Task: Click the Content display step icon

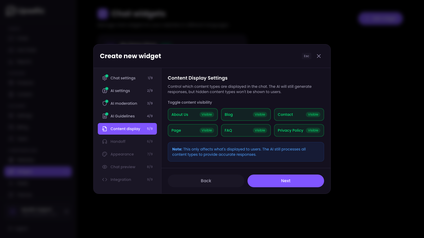Action: [x=104, y=129]
